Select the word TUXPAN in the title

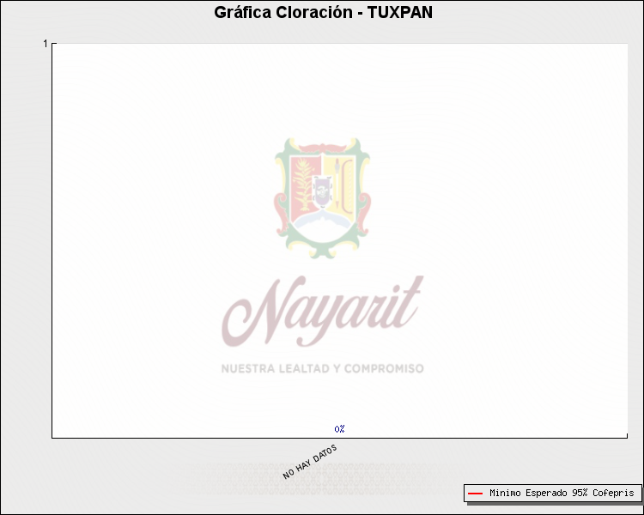(x=399, y=13)
